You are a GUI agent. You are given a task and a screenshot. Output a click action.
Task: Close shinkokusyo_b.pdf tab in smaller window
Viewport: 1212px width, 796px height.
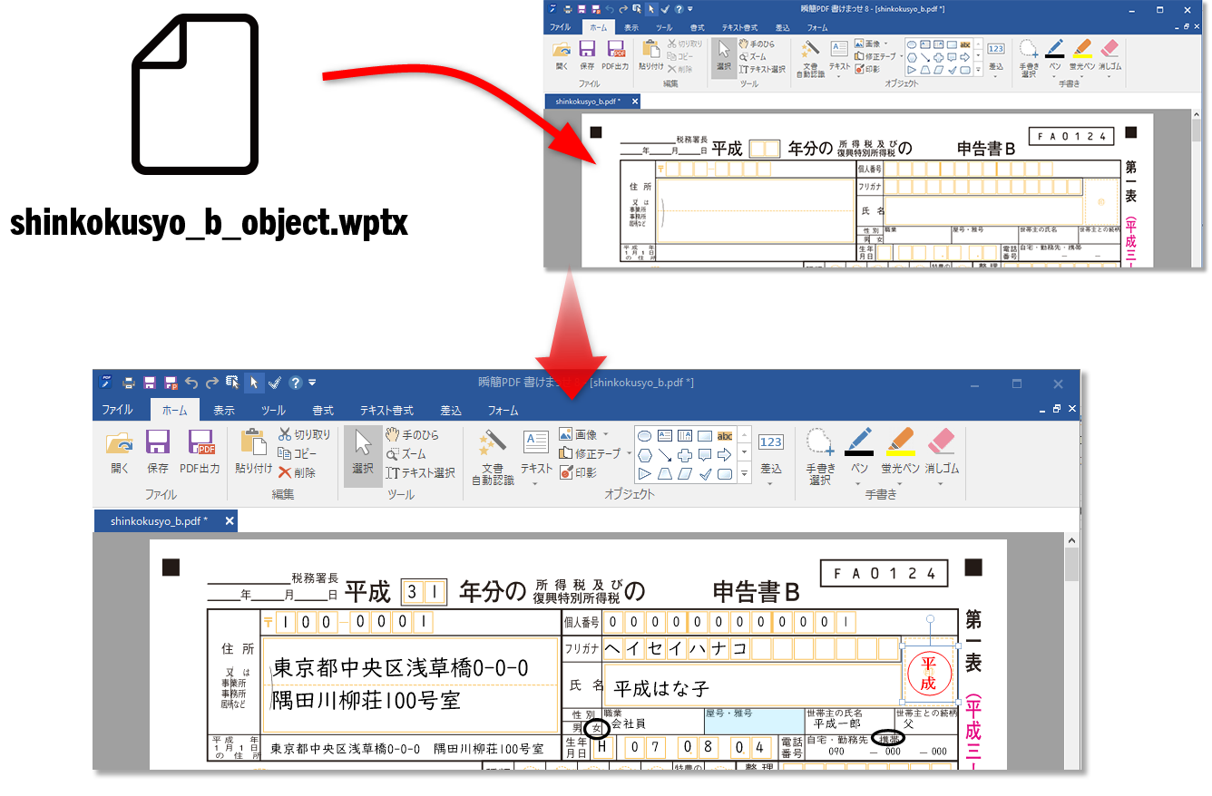(635, 102)
